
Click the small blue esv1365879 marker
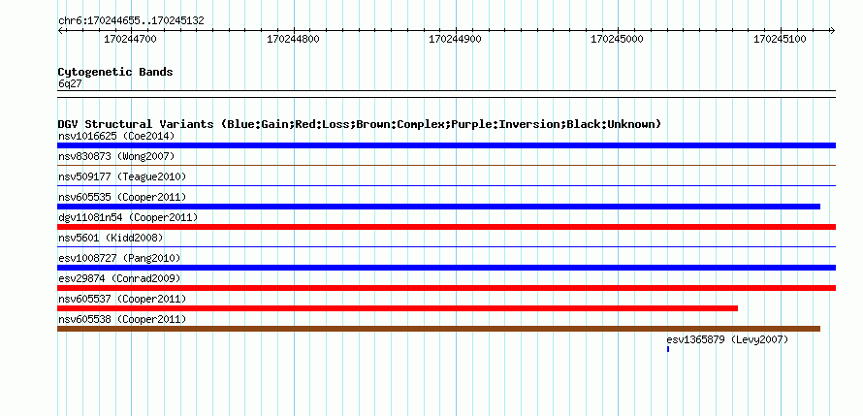click(668, 349)
